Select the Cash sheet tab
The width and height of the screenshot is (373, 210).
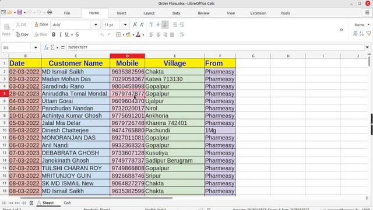click(x=68, y=203)
